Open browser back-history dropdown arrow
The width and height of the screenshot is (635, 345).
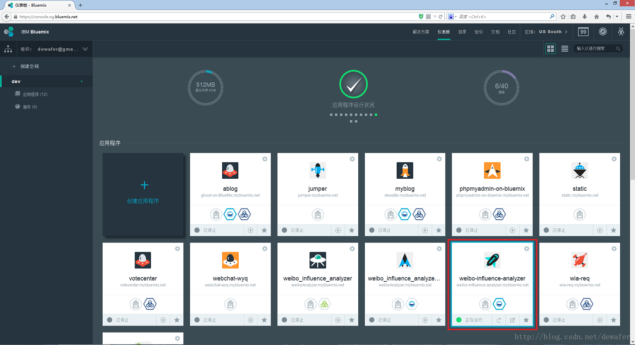pos(617,17)
